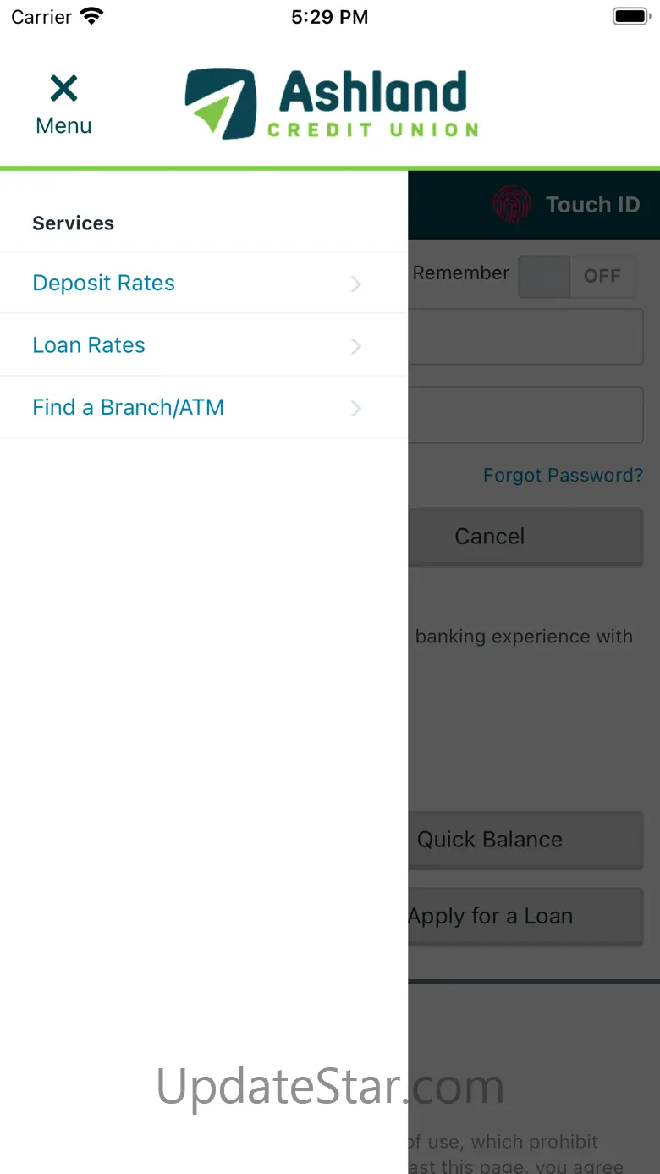Viewport: 660px width, 1174px height.
Task: Click the login field above Forgot Password
Action: (525, 415)
